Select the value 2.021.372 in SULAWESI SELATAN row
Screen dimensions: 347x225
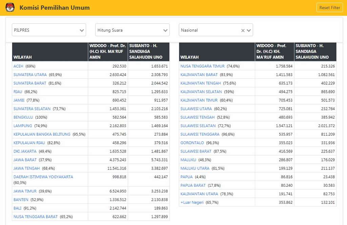326,126
